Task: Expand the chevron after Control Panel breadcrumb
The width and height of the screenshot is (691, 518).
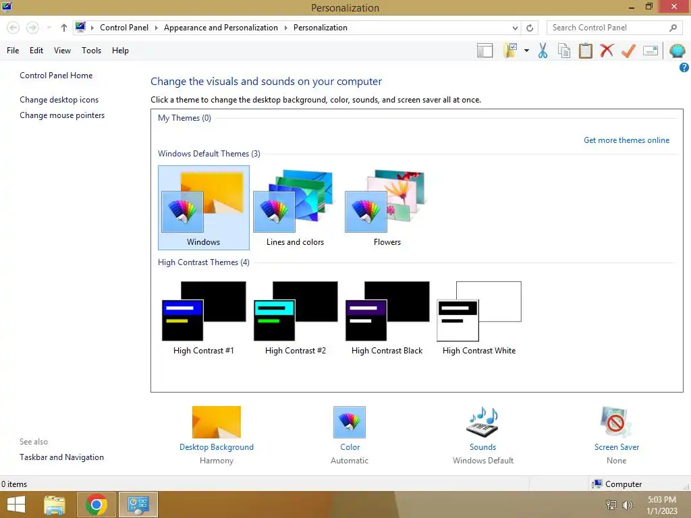Action: pyautogui.click(x=156, y=28)
